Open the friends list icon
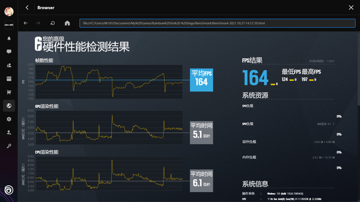Image resolution: width=360 pixels, height=202 pixels. (x=9, y=65)
